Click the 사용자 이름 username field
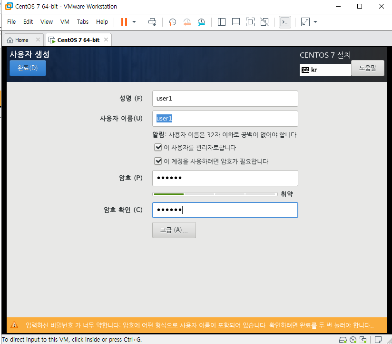Viewport: 392px width, 344px height. click(x=225, y=119)
